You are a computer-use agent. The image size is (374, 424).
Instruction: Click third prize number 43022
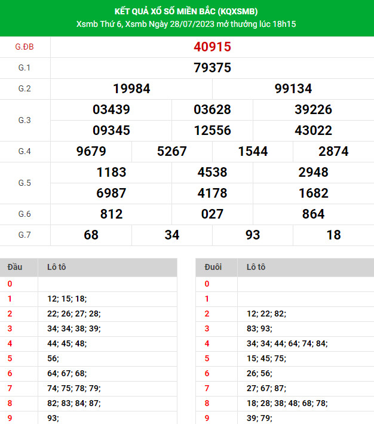tap(313, 130)
